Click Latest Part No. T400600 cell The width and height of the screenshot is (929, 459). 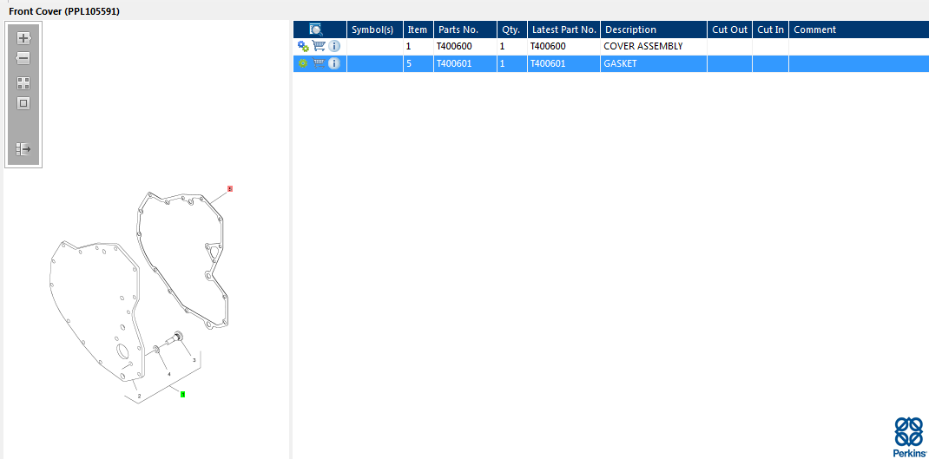[x=564, y=46]
